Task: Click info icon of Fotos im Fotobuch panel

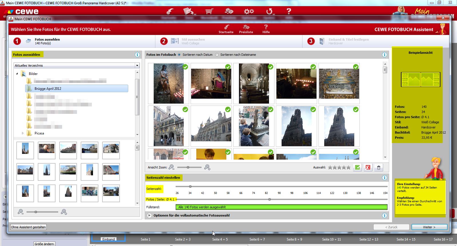Action: coord(384,55)
